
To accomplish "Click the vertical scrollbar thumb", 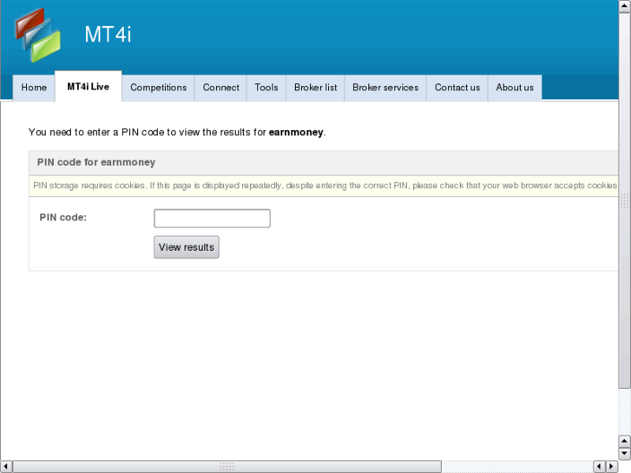I will [624, 200].
